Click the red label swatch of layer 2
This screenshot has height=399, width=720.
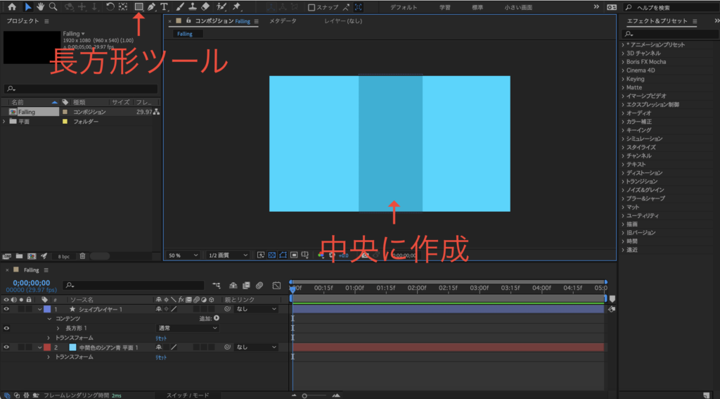47,347
